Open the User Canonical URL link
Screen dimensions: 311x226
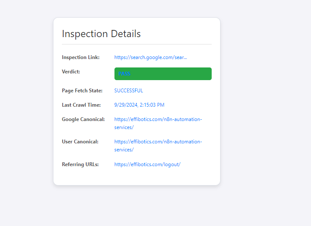158,142
